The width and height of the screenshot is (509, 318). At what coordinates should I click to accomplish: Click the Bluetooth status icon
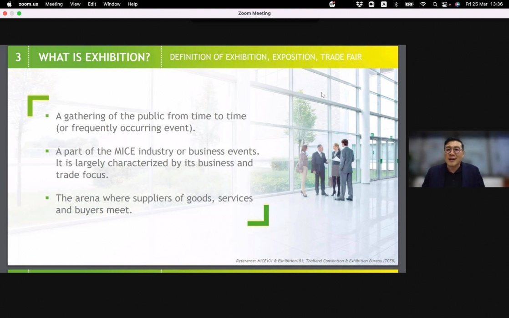pos(396,4)
